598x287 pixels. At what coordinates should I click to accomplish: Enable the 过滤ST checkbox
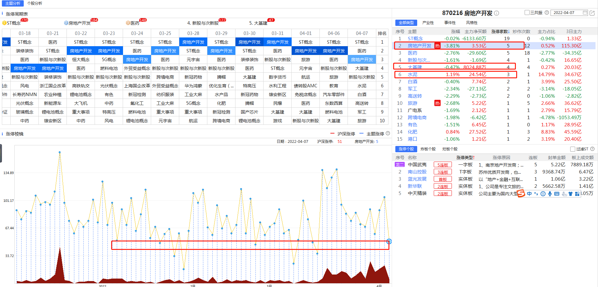click(573, 149)
